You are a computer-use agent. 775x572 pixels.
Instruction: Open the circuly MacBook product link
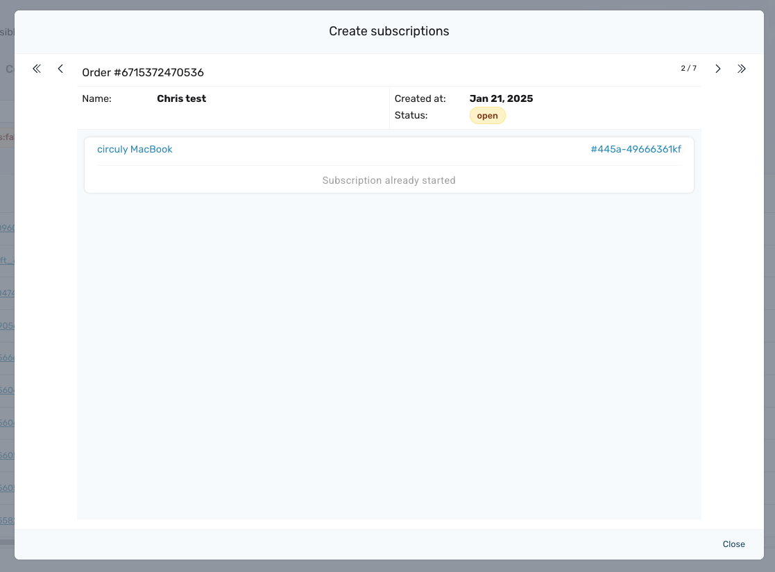[x=135, y=149]
